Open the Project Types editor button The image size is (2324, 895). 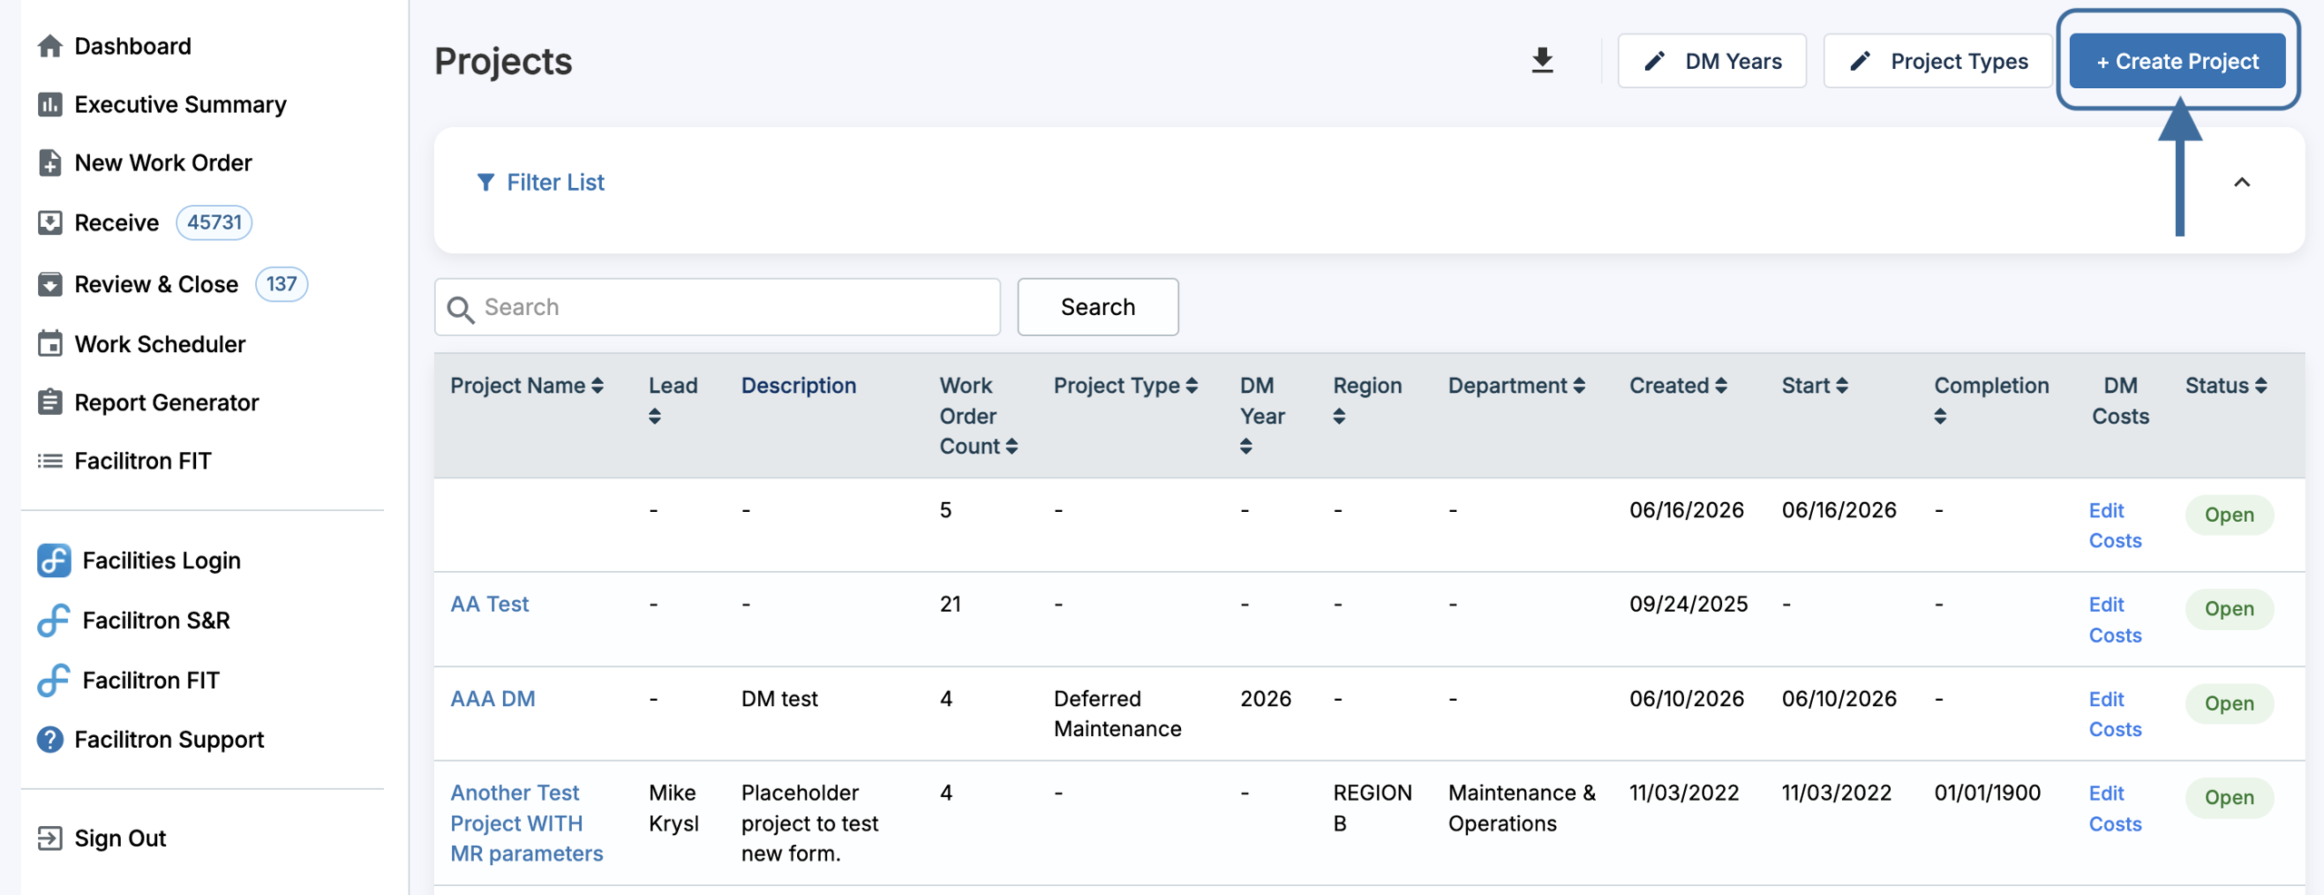click(x=1937, y=61)
